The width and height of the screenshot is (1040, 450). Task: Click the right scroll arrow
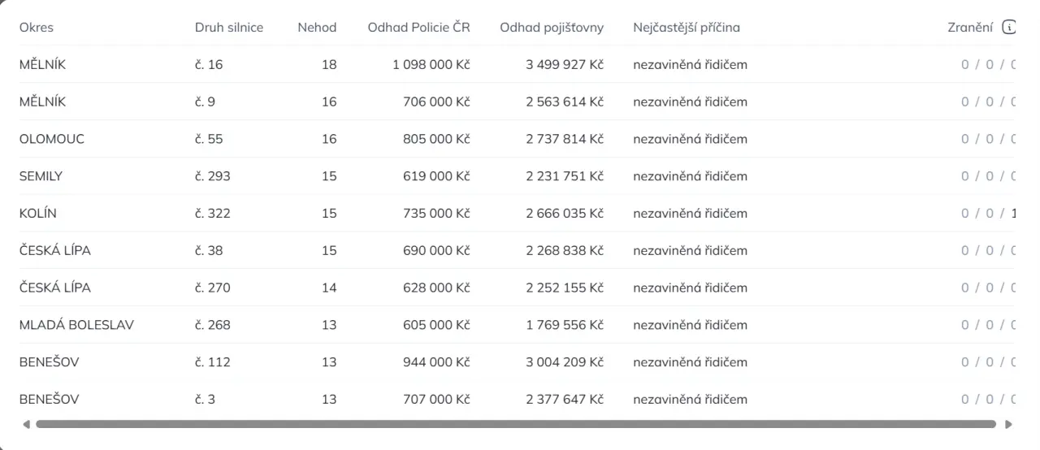1009,424
